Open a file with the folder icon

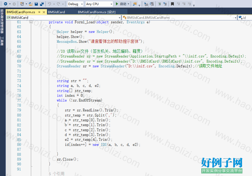coord(30,4)
